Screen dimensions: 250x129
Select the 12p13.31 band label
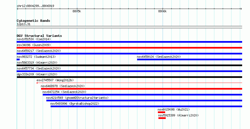click(x=24, y=24)
